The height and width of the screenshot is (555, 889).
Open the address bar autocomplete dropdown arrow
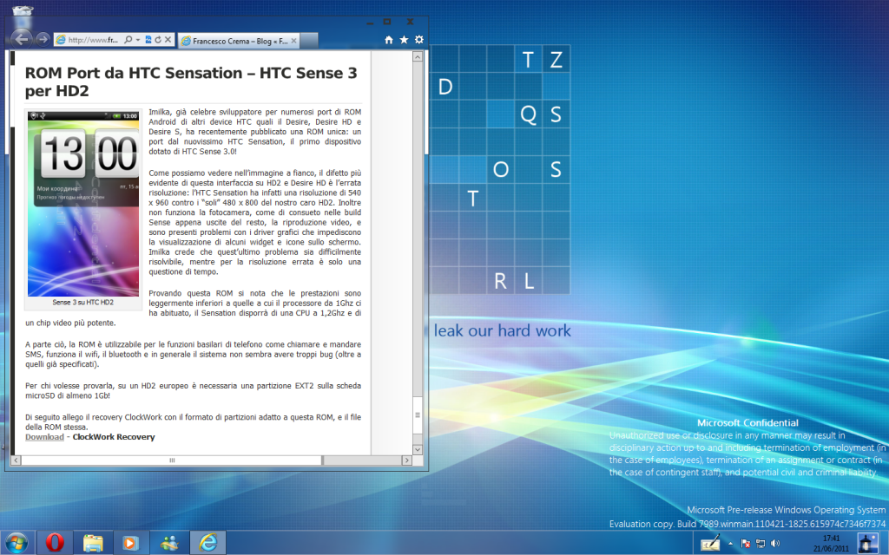[138, 40]
